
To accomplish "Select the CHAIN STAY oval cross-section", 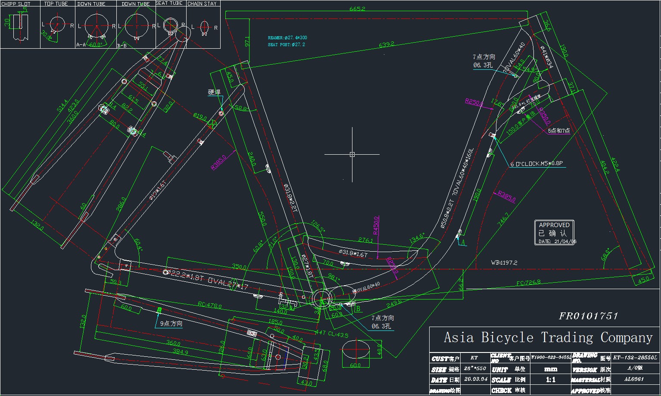I will click(204, 27).
